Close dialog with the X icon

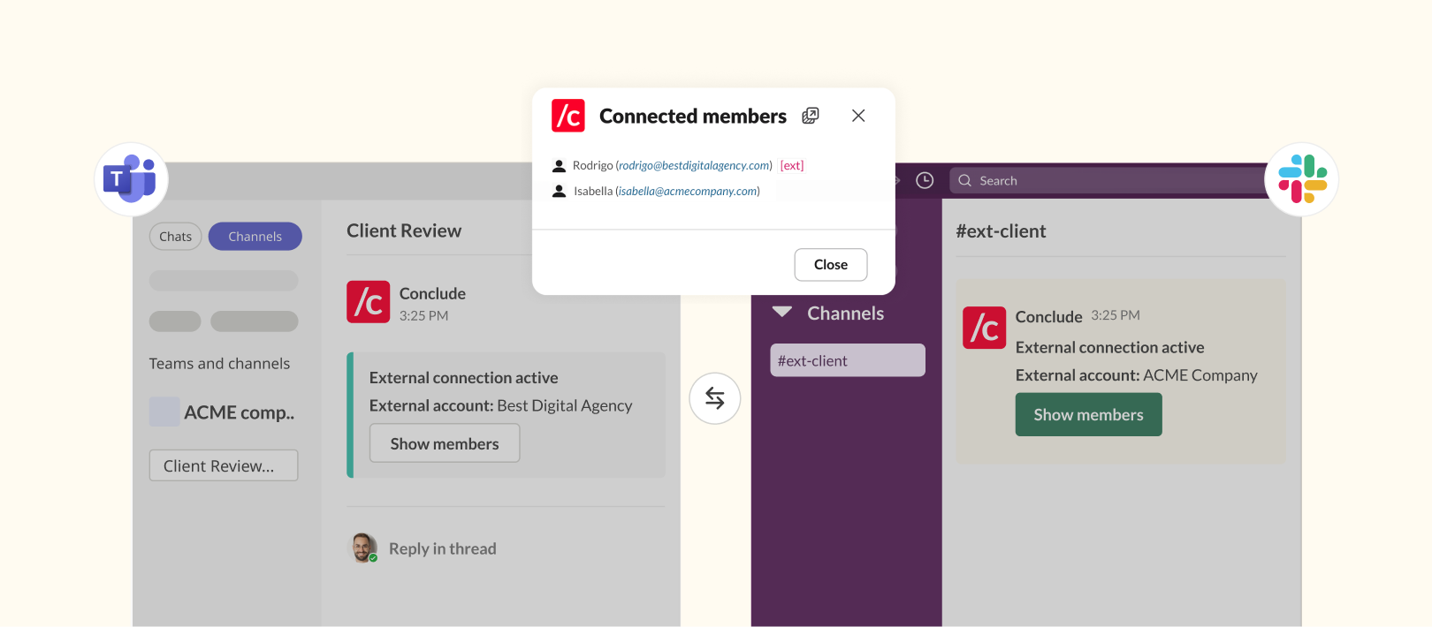[x=858, y=116]
